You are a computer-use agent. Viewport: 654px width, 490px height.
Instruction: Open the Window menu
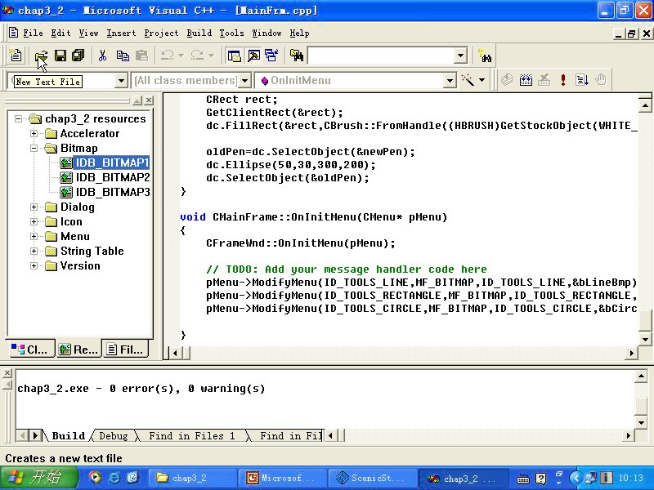[267, 33]
